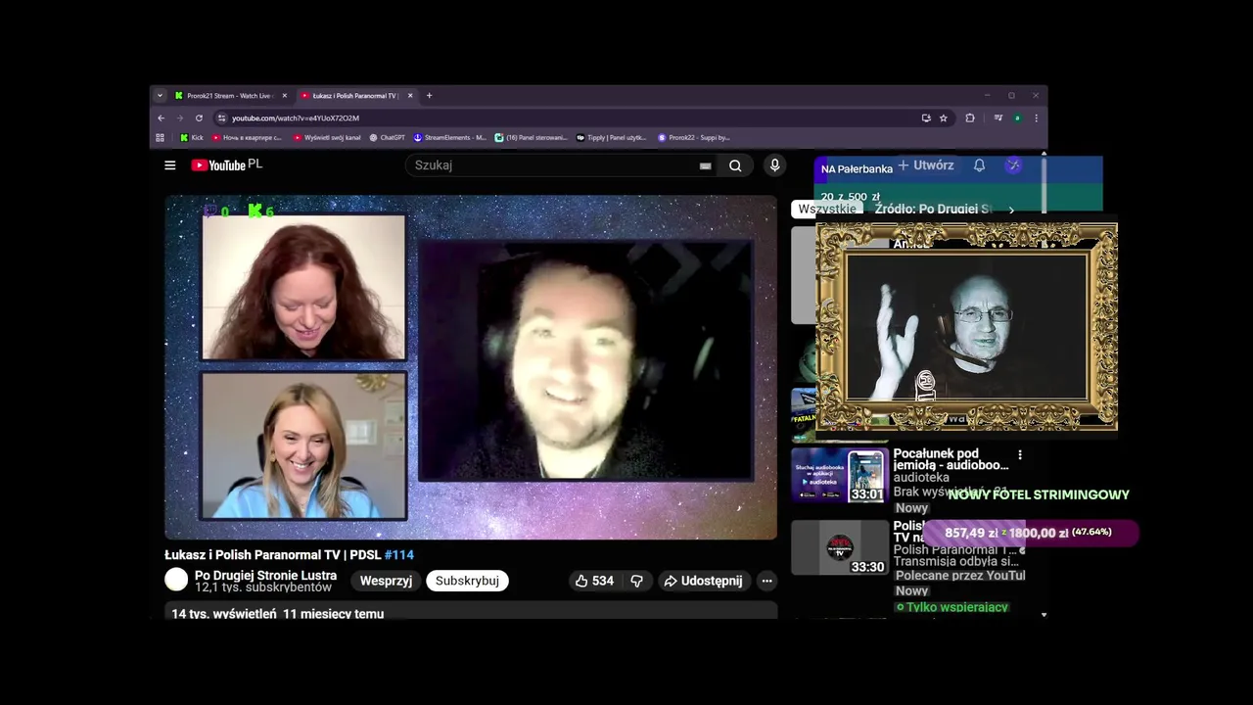Click the page scrollbar down arrow
Screen dimensions: 1253x705
tap(1044, 614)
